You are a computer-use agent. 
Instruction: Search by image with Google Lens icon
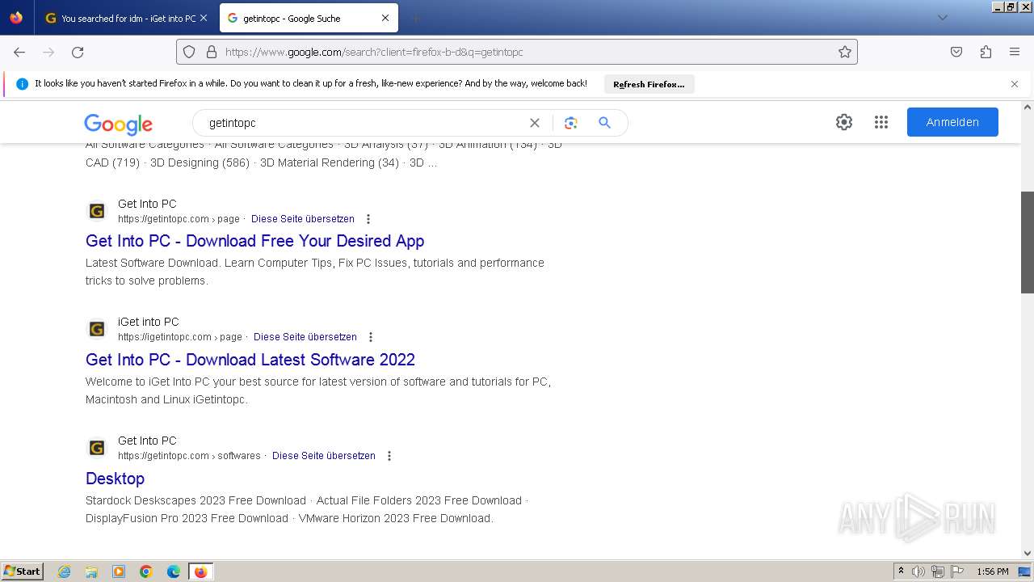pyautogui.click(x=571, y=123)
